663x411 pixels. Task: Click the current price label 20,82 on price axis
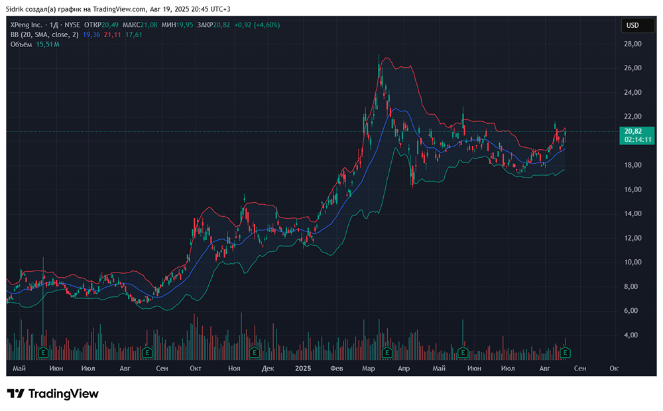[x=633, y=131]
